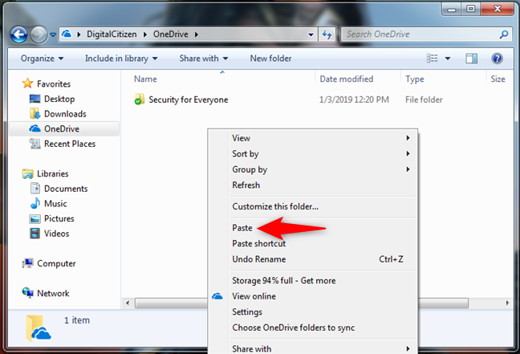This screenshot has width=520, height=354.
Task: Click the Forward navigation arrow button
Action: pos(39,35)
